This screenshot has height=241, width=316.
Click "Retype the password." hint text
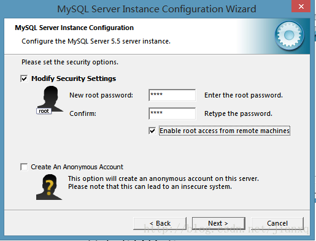[x=238, y=113]
